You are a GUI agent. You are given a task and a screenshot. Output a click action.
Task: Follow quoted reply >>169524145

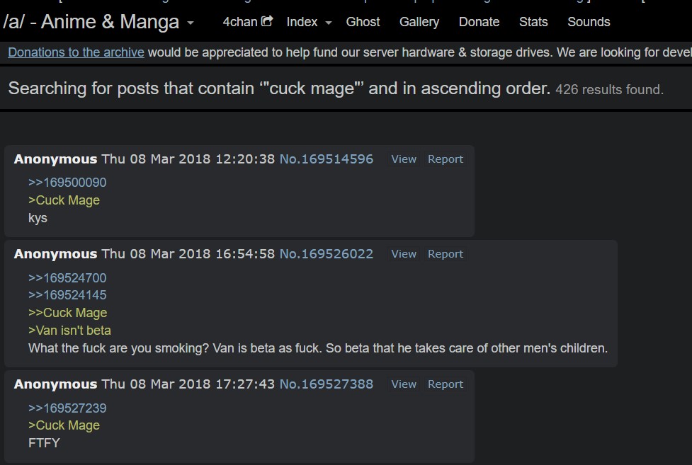pos(67,294)
